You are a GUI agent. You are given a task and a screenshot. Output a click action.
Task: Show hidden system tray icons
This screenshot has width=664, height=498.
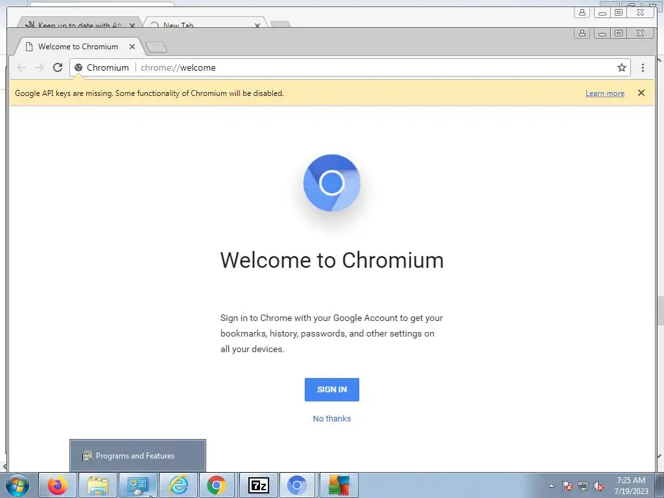(551, 486)
